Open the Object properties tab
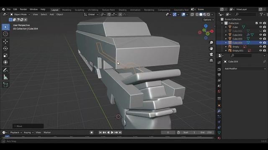 (219, 105)
